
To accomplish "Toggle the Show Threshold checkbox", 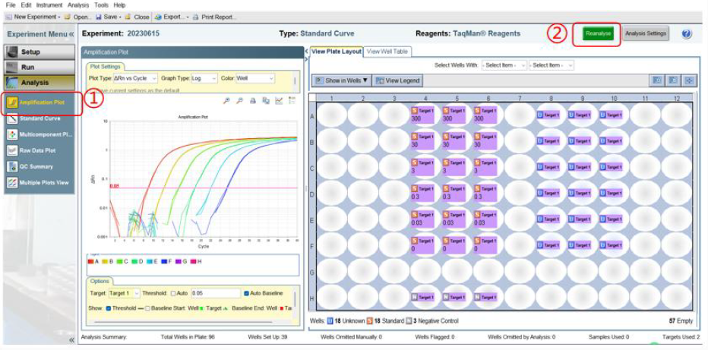I will 107,308.
